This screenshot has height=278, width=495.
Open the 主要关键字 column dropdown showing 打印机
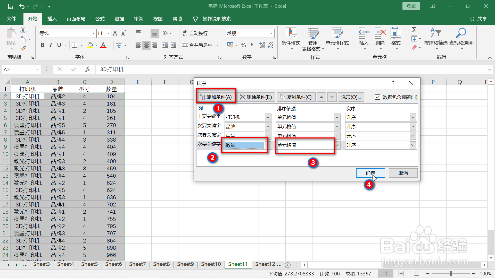point(268,117)
